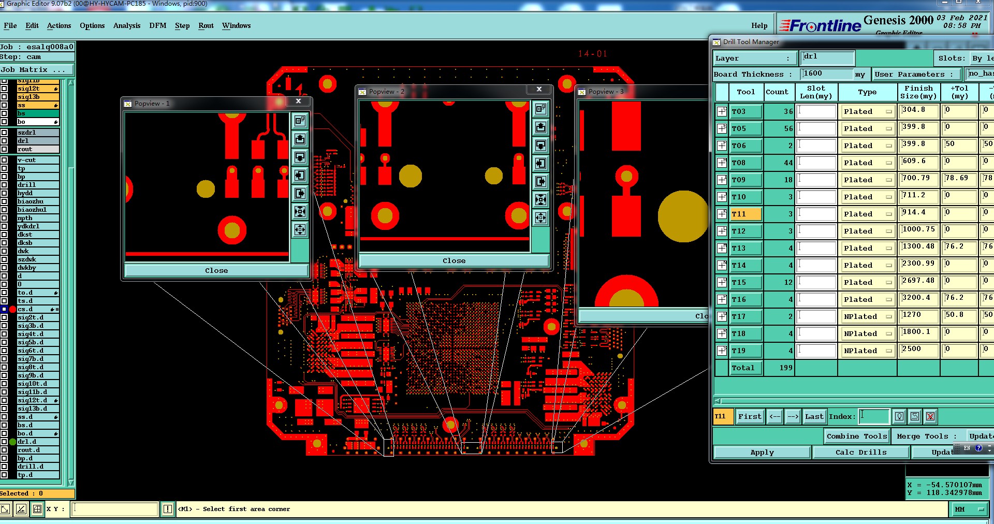The height and width of the screenshot is (524, 994).
Task: Click the angle measure icon in status bar
Action: (21, 509)
